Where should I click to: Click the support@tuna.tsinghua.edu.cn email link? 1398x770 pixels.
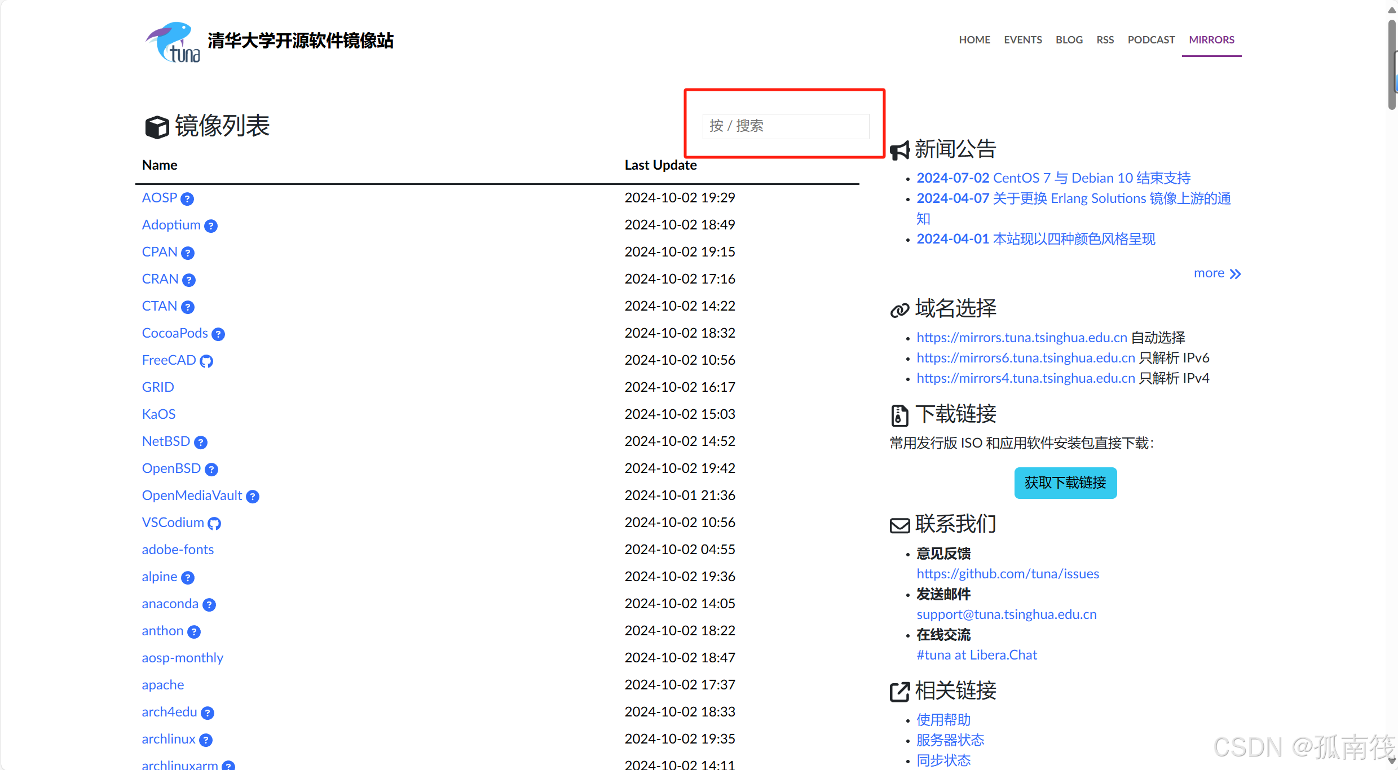pos(1006,614)
